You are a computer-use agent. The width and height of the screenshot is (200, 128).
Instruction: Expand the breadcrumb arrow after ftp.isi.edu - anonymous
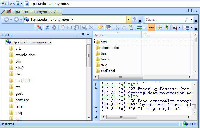tap(73, 20)
